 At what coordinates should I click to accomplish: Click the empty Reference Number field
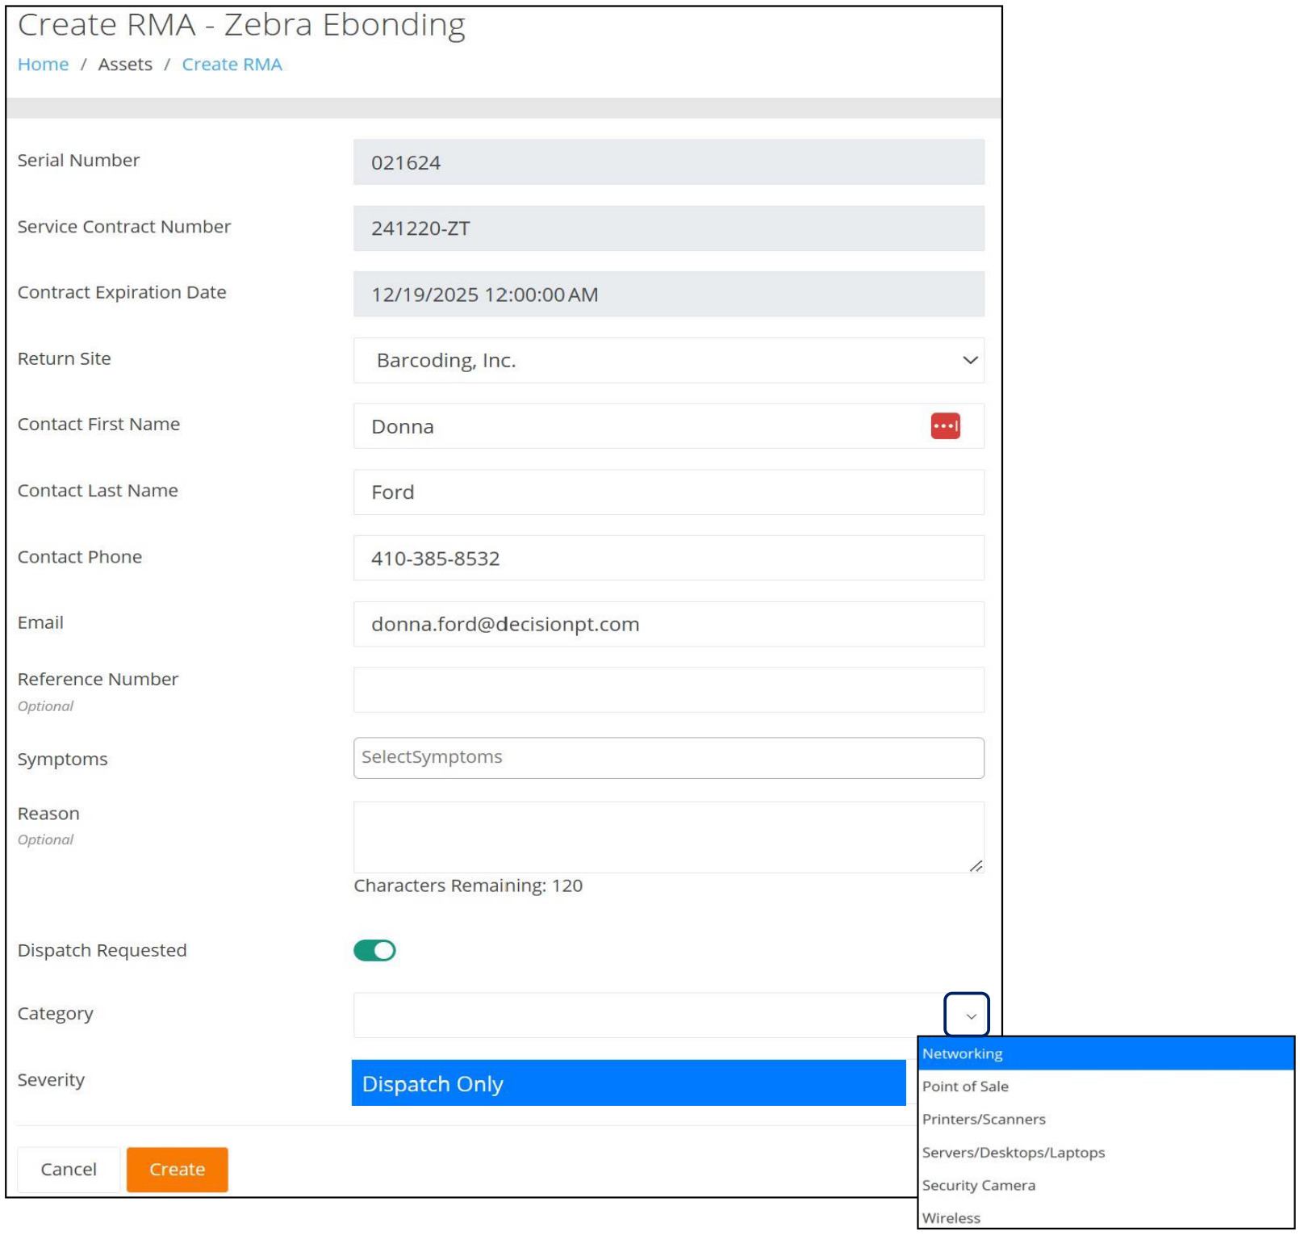pyautogui.click(x=668, y=690)
